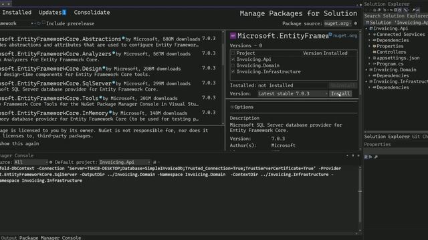Click the verified badge next to EntityFrameworkCore.Analyzers
Image resolution: width=428 pixels, height=240 pixels.
tap(114, 53)
